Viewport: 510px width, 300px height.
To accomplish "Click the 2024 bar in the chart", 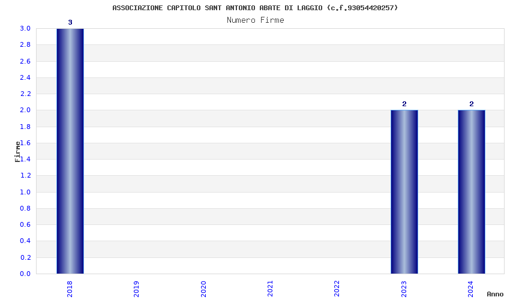I will 471,191.
